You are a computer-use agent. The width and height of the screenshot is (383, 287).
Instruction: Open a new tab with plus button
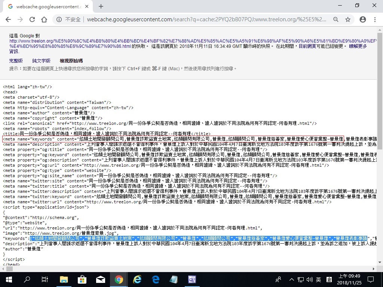tap(101, 6)
